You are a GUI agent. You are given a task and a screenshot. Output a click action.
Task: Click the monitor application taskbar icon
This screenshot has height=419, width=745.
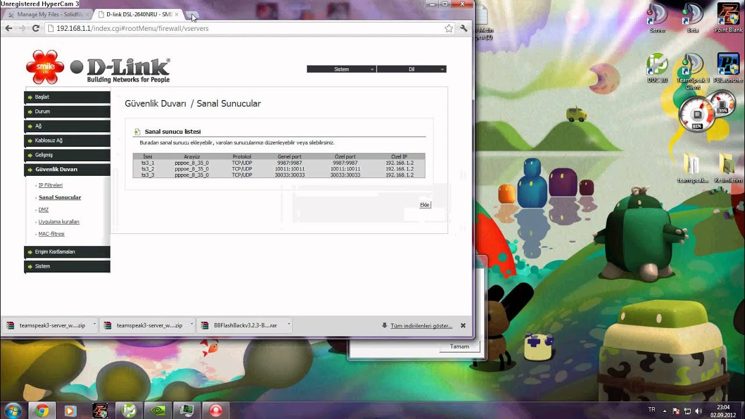coord(187,410)
